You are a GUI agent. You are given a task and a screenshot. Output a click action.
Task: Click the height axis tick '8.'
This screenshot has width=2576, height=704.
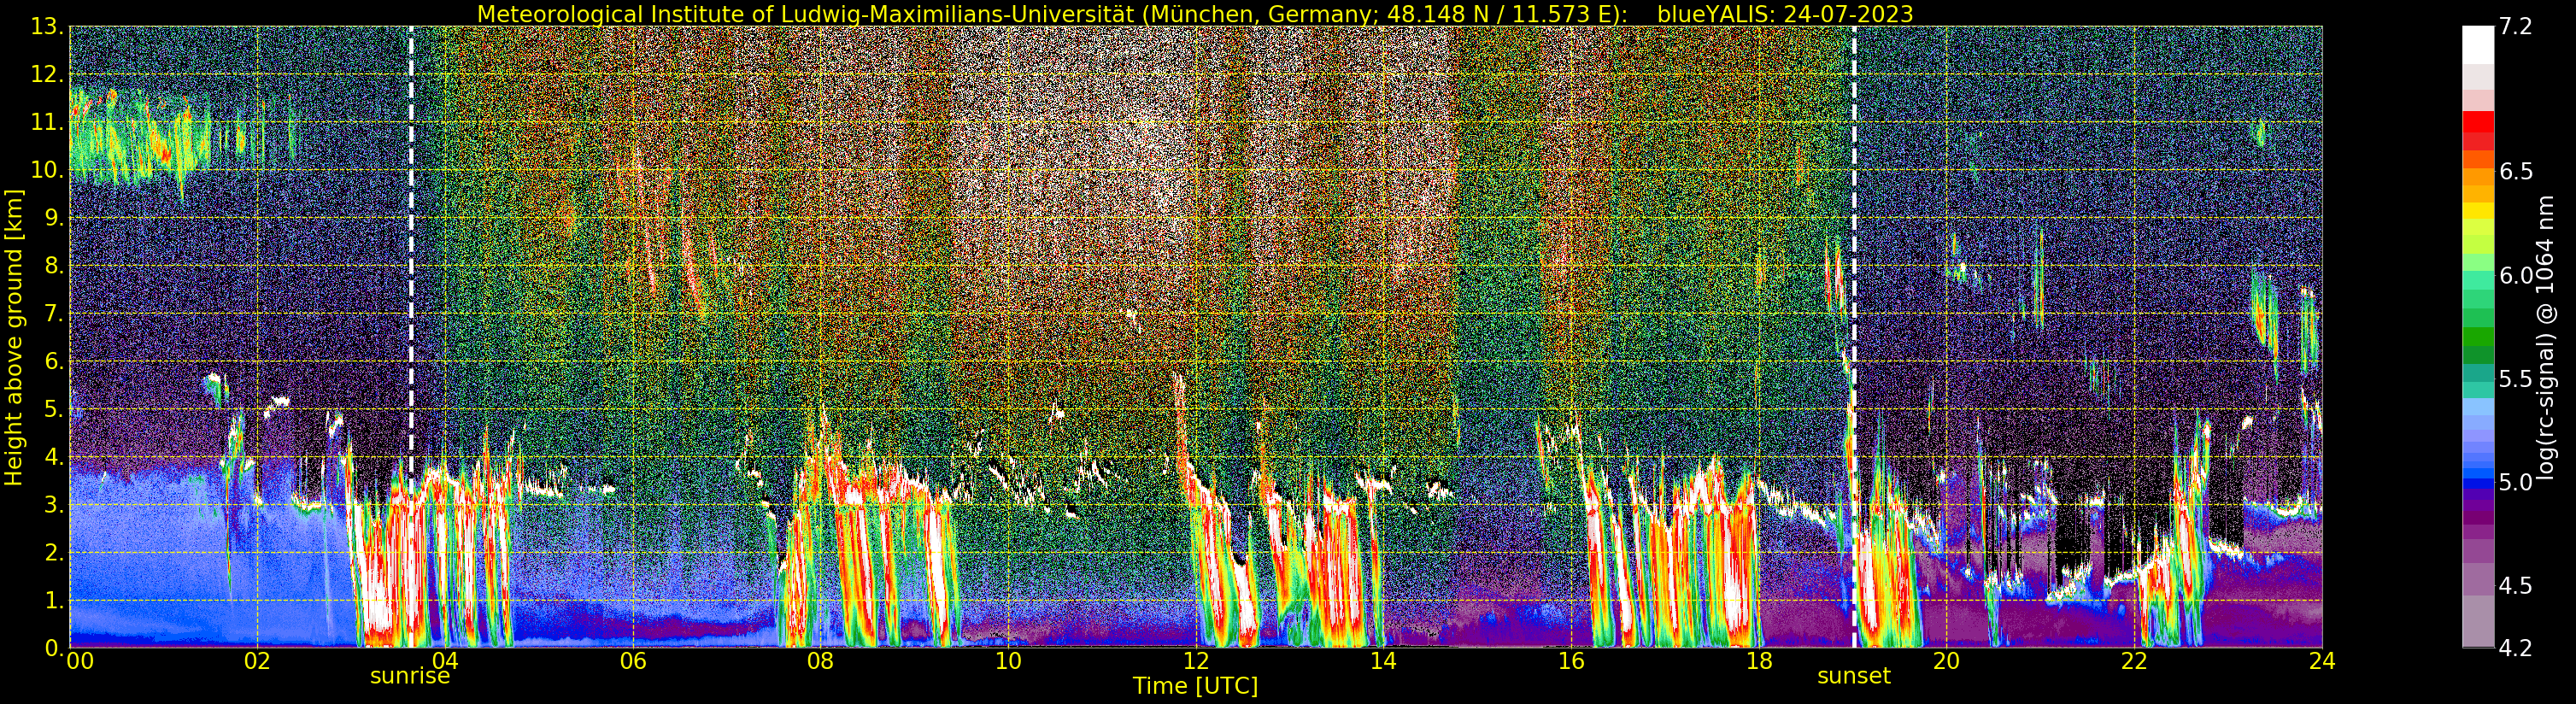pos(54,266)
